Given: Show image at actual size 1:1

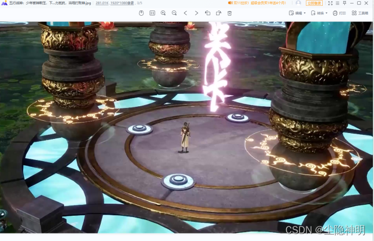Looking at the screenshot, I should [152, 13].
